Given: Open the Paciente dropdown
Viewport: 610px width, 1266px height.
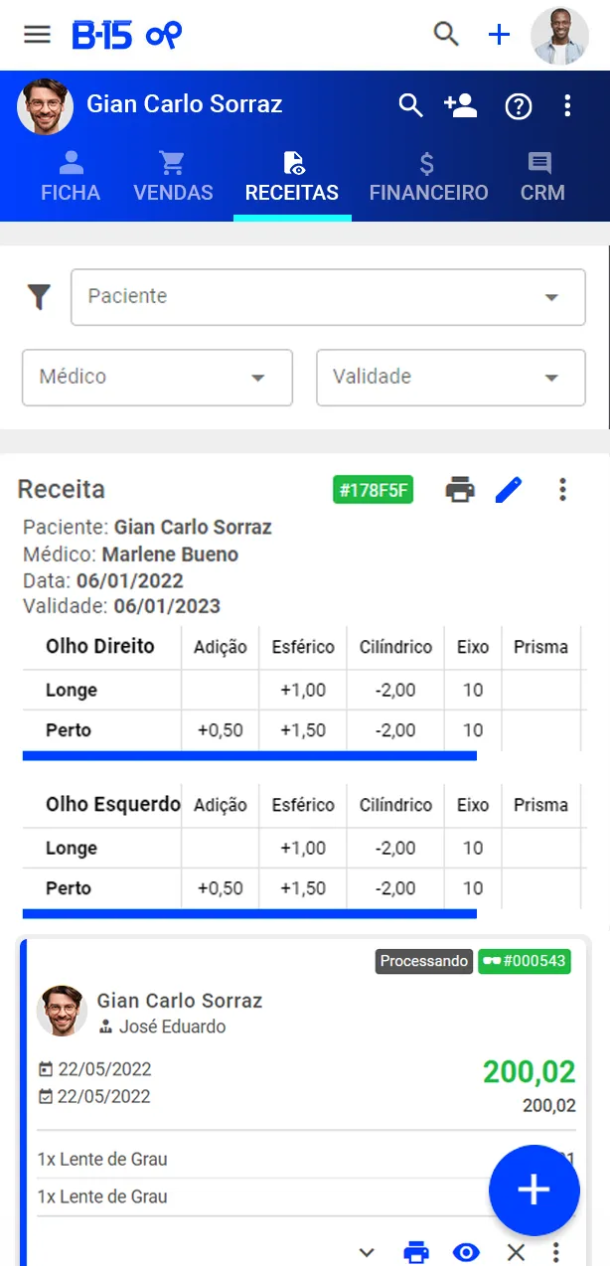Looking at the screenshot, I should pos(328,297).
